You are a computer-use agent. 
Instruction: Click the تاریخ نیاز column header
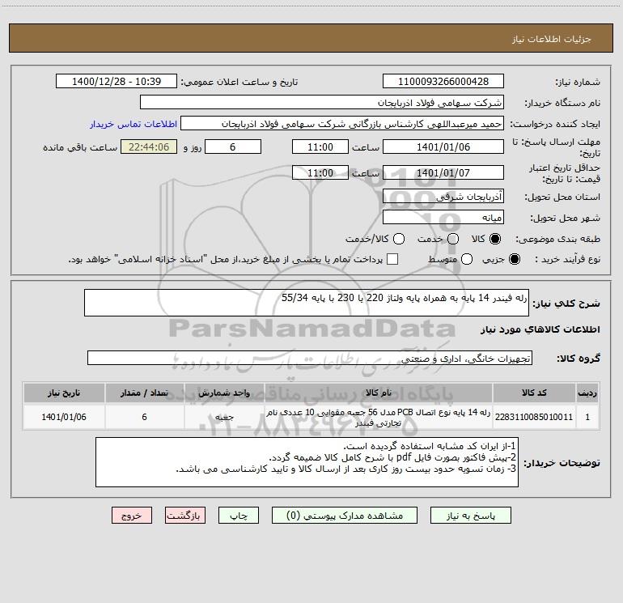[64, 393]
